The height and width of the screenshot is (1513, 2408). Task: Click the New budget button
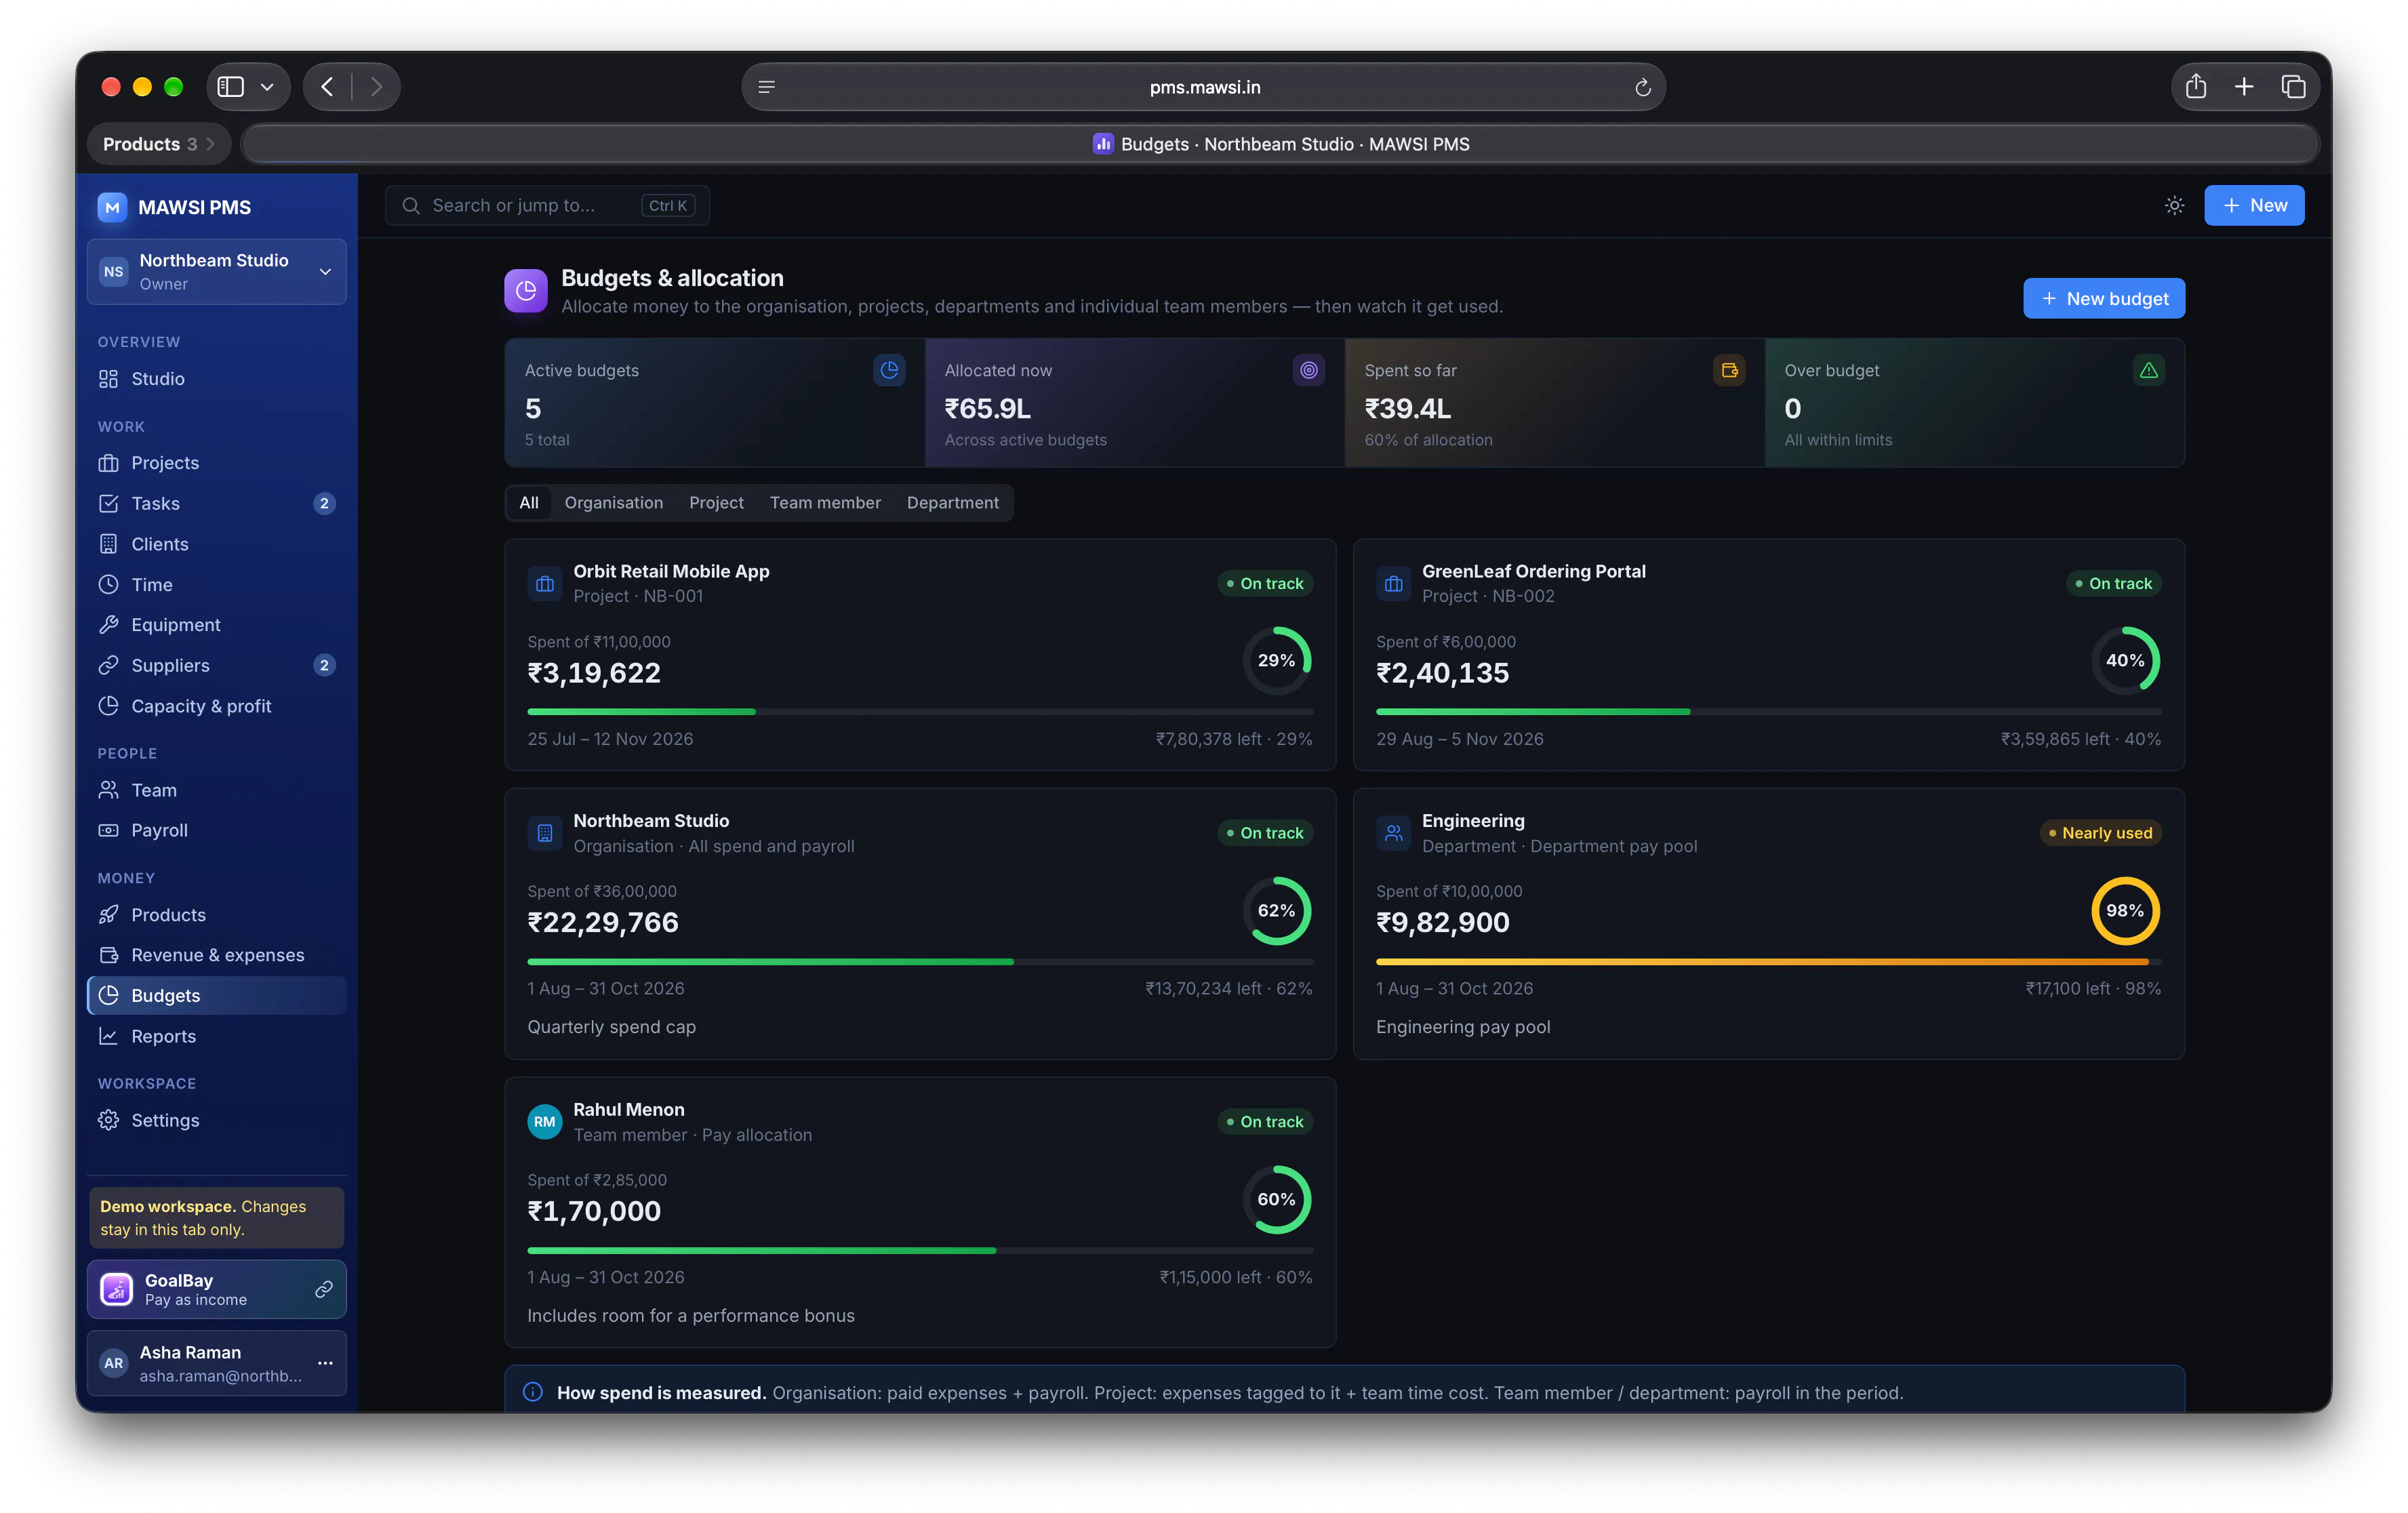click(x=2104, y=298)
